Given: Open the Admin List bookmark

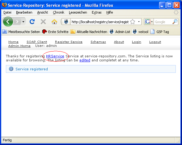Looking at the screenshot, I should (120, 32).
